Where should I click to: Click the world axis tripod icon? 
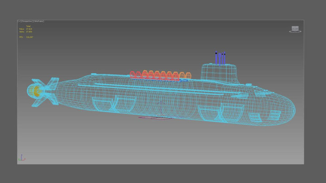click(21, 158)
